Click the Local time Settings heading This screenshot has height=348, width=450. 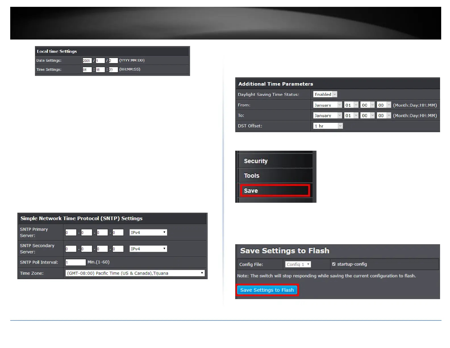pyautogui.click(x=57, y=51)
